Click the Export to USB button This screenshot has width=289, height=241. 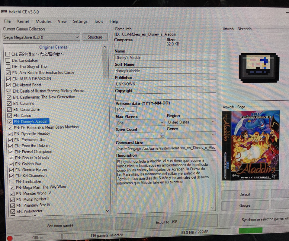coord(166,222)
